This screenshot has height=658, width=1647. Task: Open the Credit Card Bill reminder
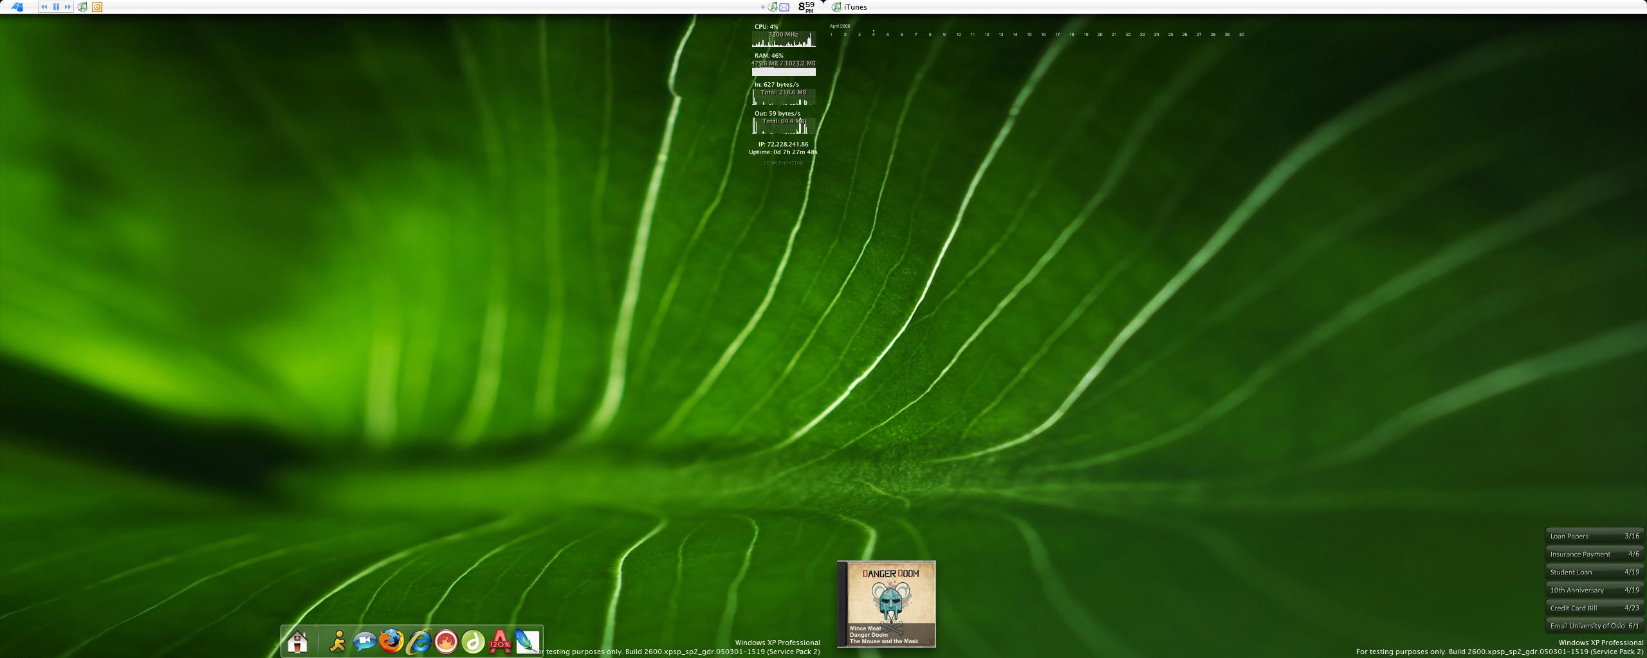click(1594, 608)
